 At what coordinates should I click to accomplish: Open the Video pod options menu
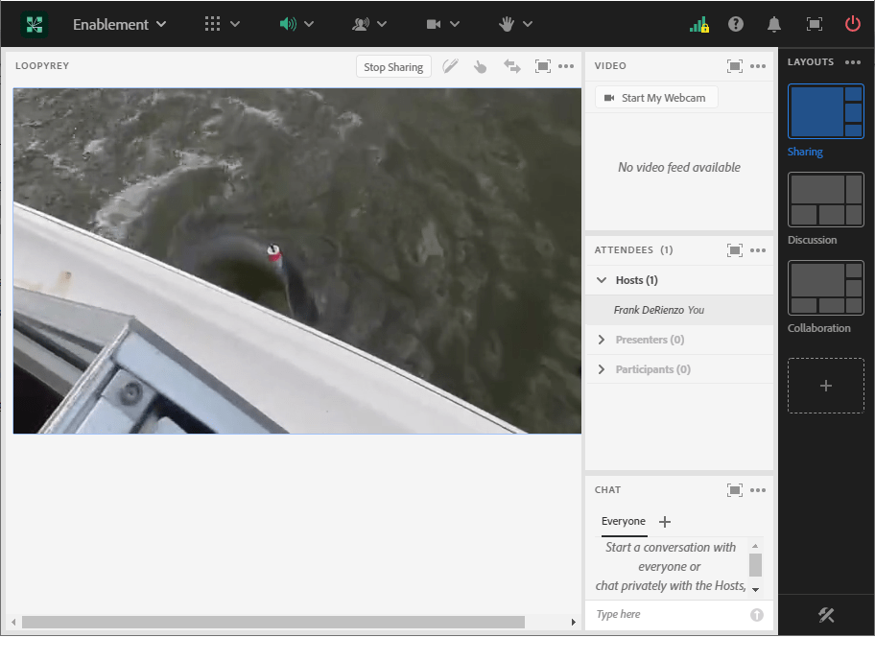(x=759, y=66)
